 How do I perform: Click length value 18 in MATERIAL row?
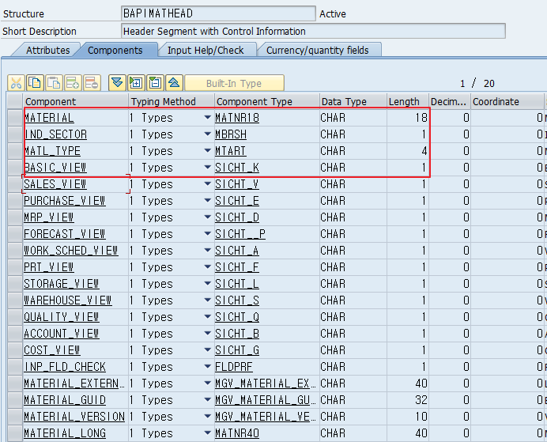[421, 118]
